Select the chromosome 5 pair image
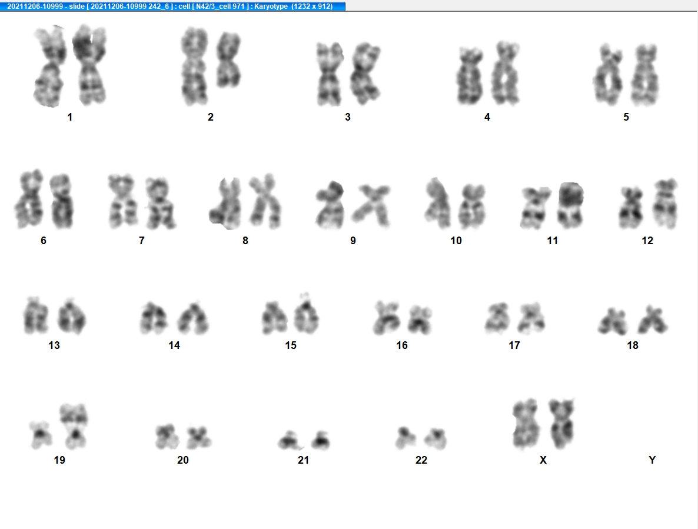 tap(626, 74)
